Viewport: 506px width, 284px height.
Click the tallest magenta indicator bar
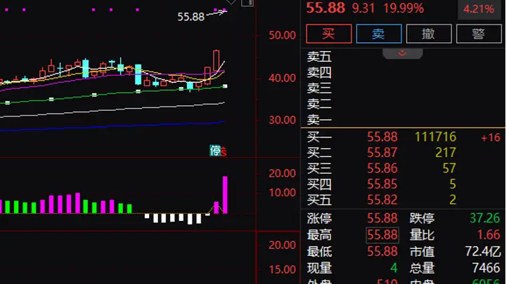point(225,195)
